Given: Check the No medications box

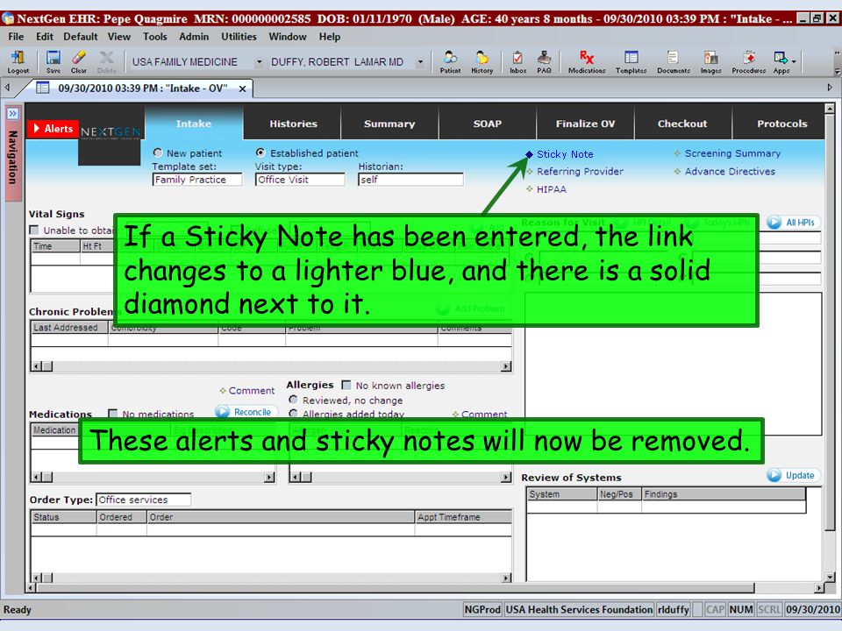Looking at the screenshot, I should pyautogui.click(x=113, y=414).
